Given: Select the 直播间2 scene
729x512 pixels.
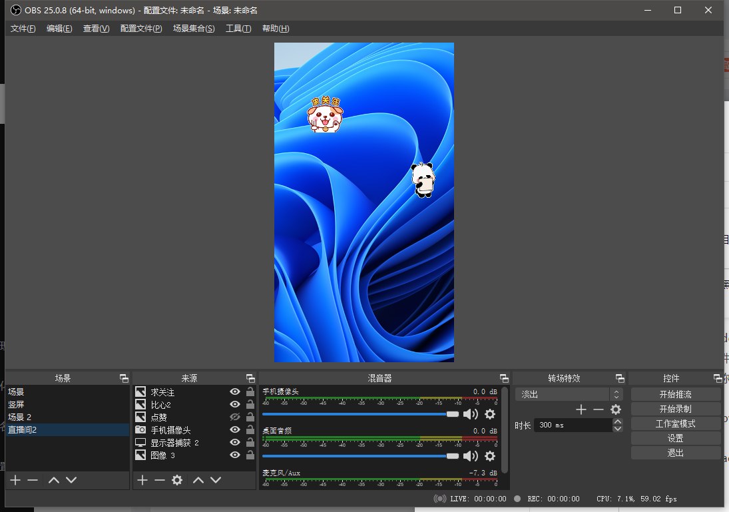Looking at the screenshot, I should point(67,429).
